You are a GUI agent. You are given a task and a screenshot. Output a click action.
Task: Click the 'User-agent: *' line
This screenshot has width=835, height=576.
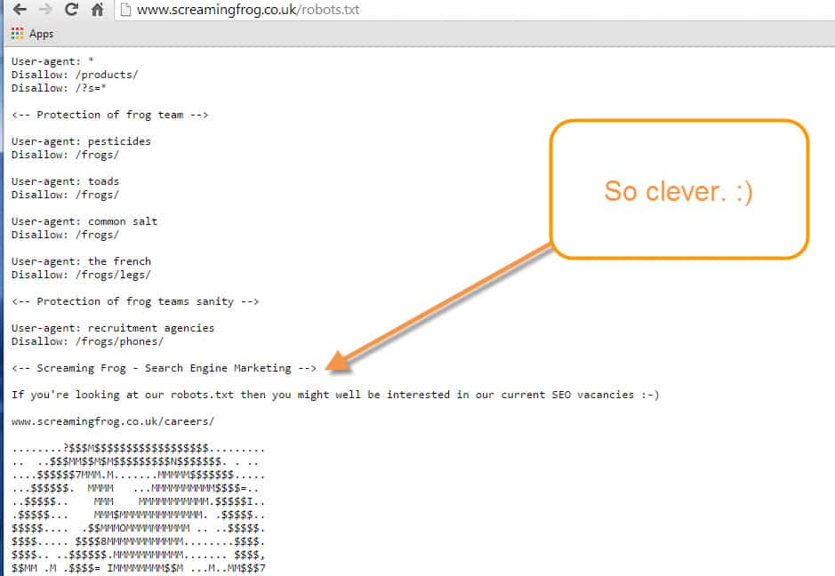click(52, 61)
